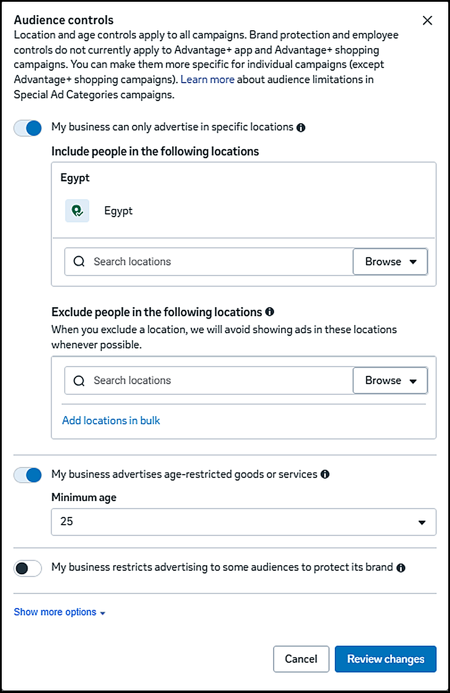Screen dimensions: 450x693
Task: Focus the exclude Search locations field
Action: pos(209,380)
